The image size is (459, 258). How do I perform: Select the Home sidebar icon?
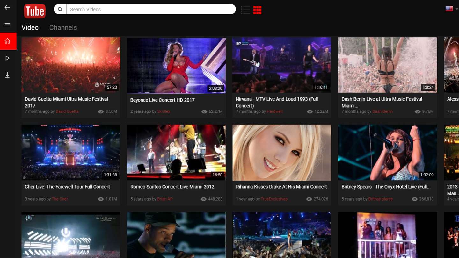tap(8, 41)
